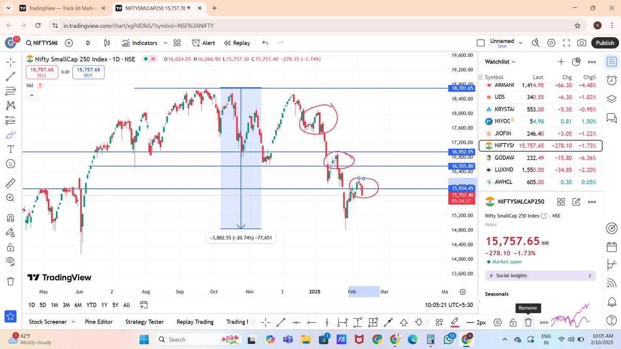The height and width of the screenshot is (349, 621).
Task: Toggle stay in drawing mode
Action: 10,232
